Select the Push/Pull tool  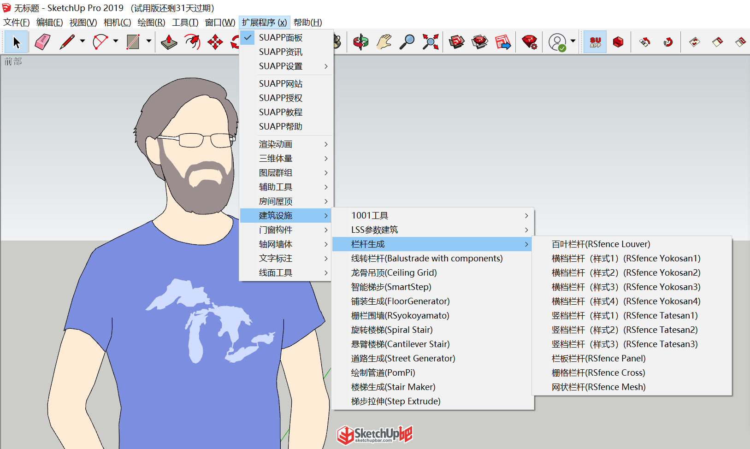169,42
